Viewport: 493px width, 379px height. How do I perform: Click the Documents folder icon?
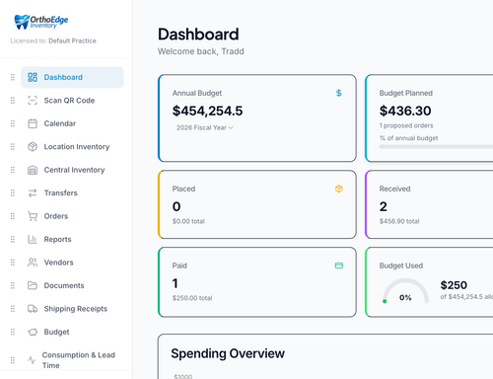pos(33,285)
